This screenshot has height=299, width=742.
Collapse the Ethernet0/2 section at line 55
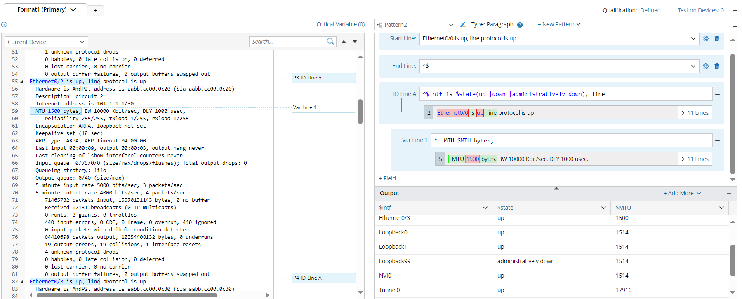coord(22,82)
